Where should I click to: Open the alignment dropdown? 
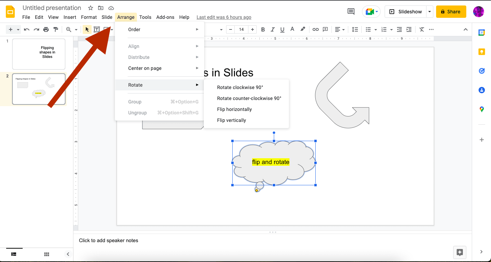point(340,29)
